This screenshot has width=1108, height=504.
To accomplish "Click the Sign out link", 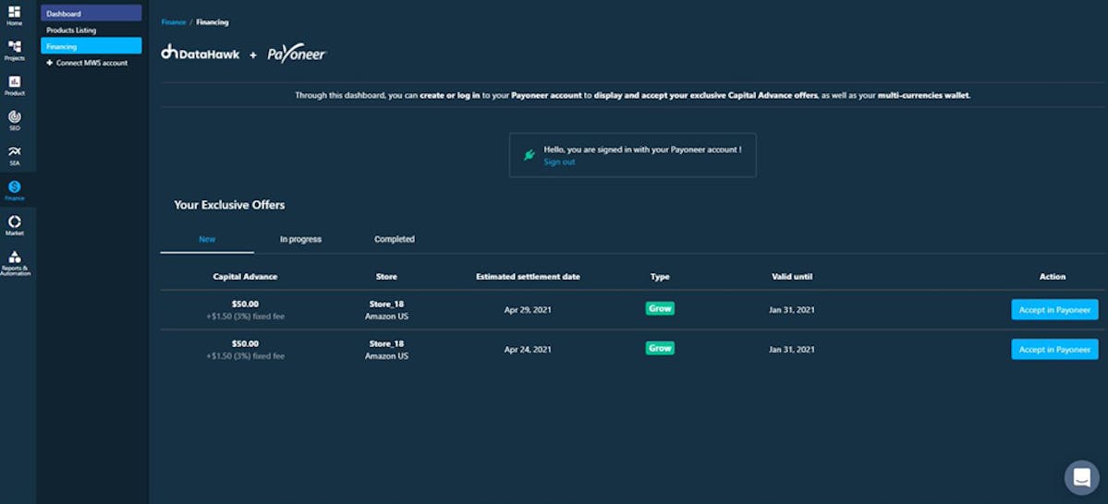I will [559, 162].
